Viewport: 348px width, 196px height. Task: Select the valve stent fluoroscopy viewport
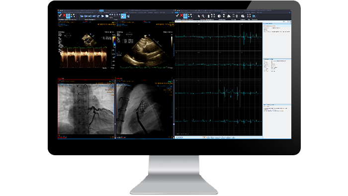(144, 109)
